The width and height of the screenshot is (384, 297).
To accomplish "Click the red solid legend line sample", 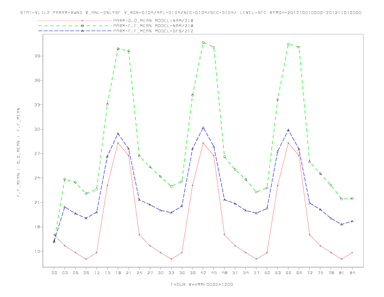I will (75, 20).
